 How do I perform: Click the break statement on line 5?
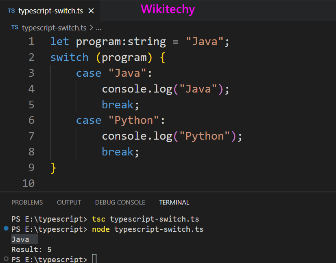[118, 104]
